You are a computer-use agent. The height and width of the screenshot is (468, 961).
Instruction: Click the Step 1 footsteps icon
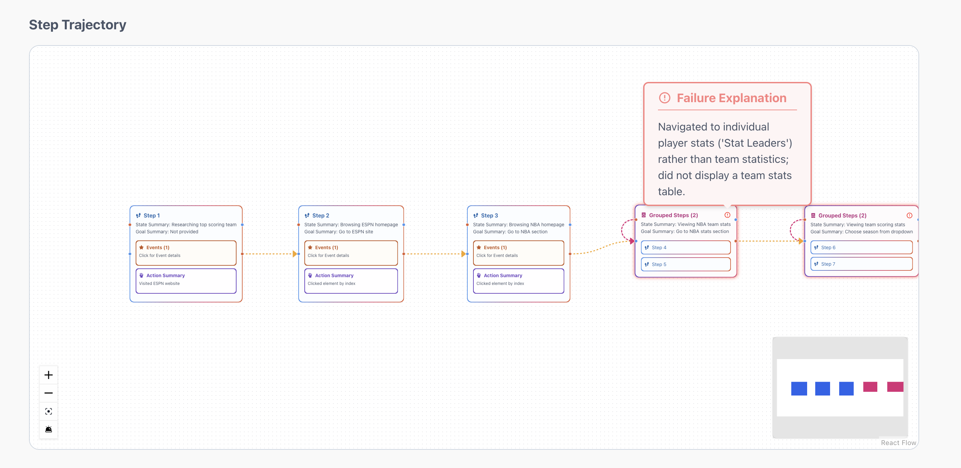click(x=138, y=215)
